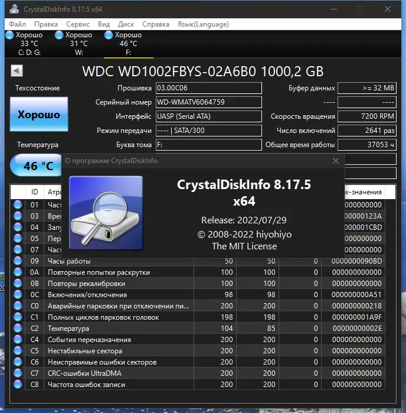
Task: Click the power-on count field 2641 раз
Action: 367,131
